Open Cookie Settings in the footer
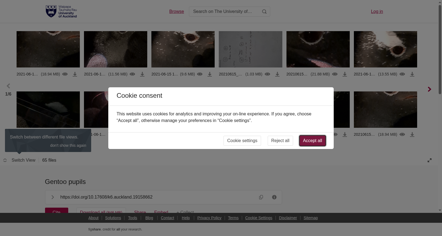442x236 pixels. (x=259, y=218)
